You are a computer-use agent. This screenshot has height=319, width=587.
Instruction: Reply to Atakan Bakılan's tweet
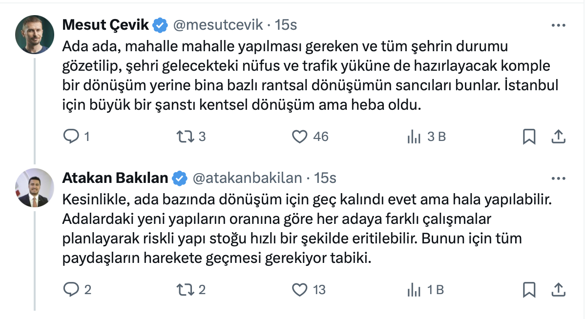point(71,290)
